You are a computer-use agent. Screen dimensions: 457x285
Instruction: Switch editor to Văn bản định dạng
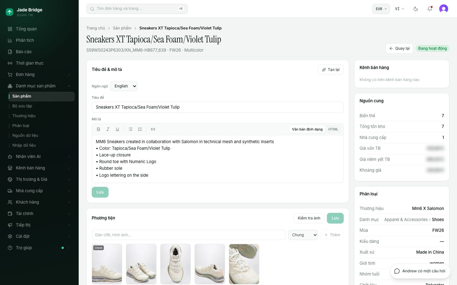[307, 129]
